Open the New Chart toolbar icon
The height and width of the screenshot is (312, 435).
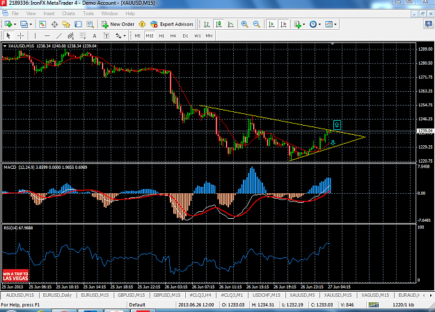8,24
